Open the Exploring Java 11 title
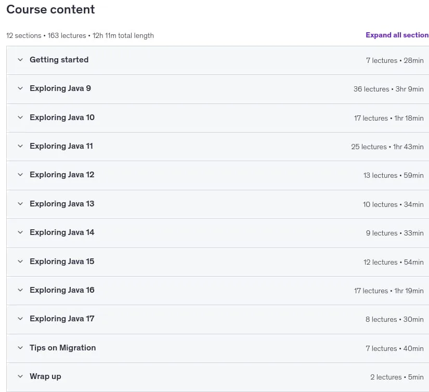 pos(61,146)
